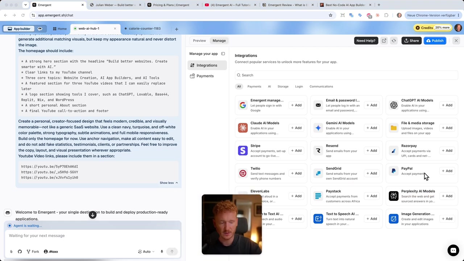Open app in new window icon

pyautogui.click(x=384, y=41)
